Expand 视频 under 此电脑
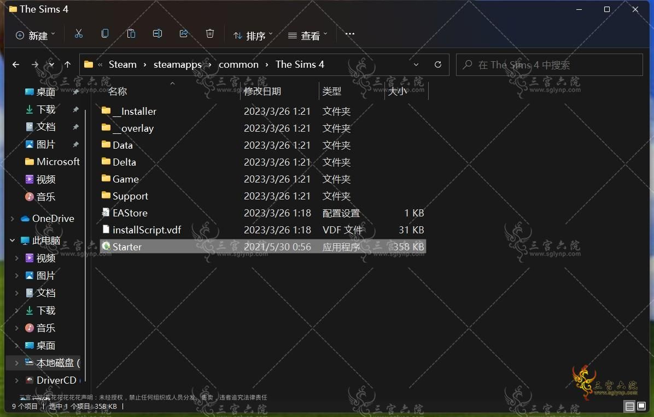Image resolution: width=654 pixels, height=417 pixels. (17, 258)
